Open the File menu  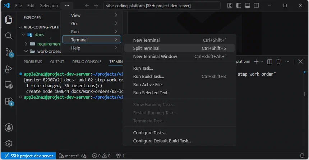coord(19,5)
